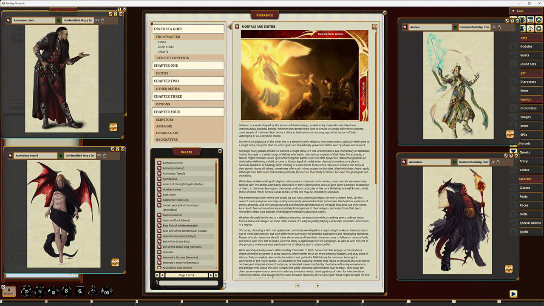Collapse the Tool sidebar section

pyautogui.click(x=513, y=11)
